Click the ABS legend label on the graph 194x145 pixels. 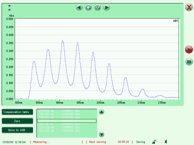coord(176,21)
